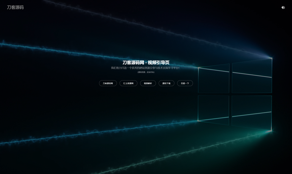Toggle the muted speaker icon
This screenshot has height=174, width=292.
coord(283,7)
